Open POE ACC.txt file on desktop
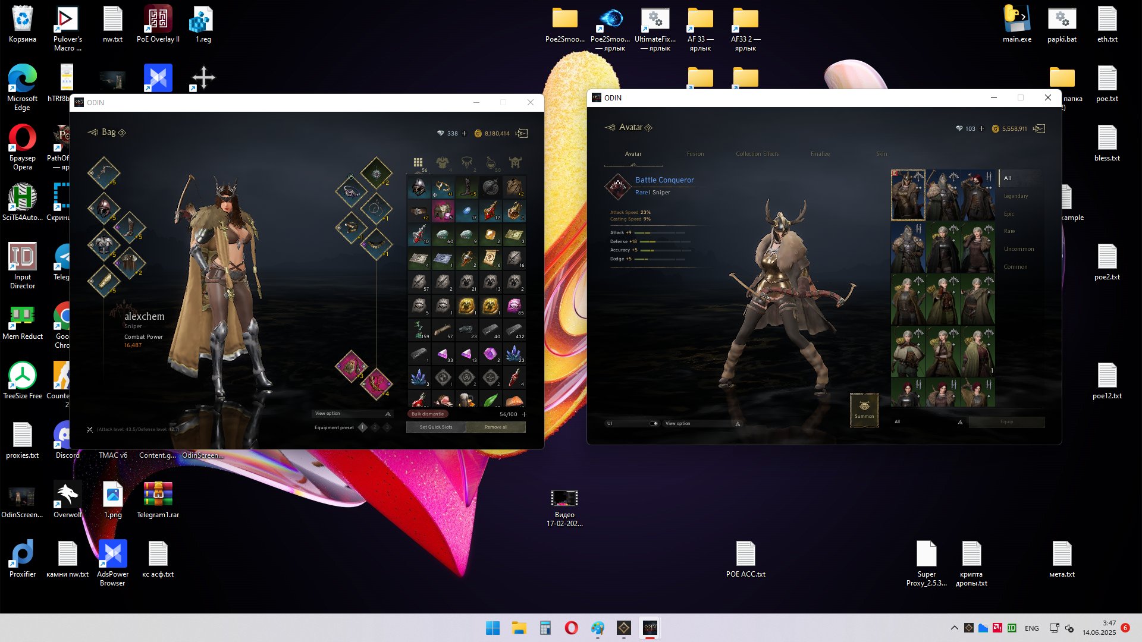Viewport: 1142px width, 642px height. [x=745, y=559]
